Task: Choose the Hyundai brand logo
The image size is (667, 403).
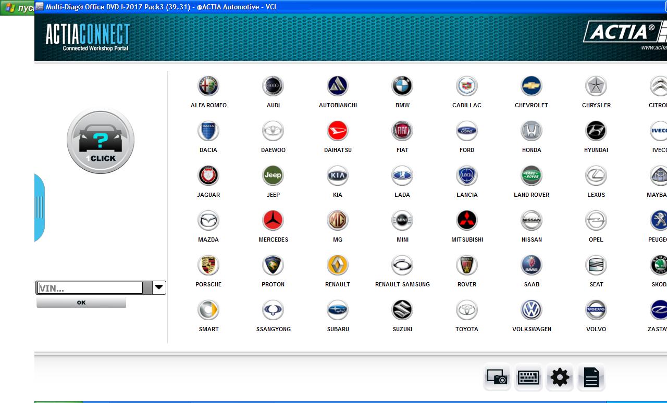Action: (596, 131)
